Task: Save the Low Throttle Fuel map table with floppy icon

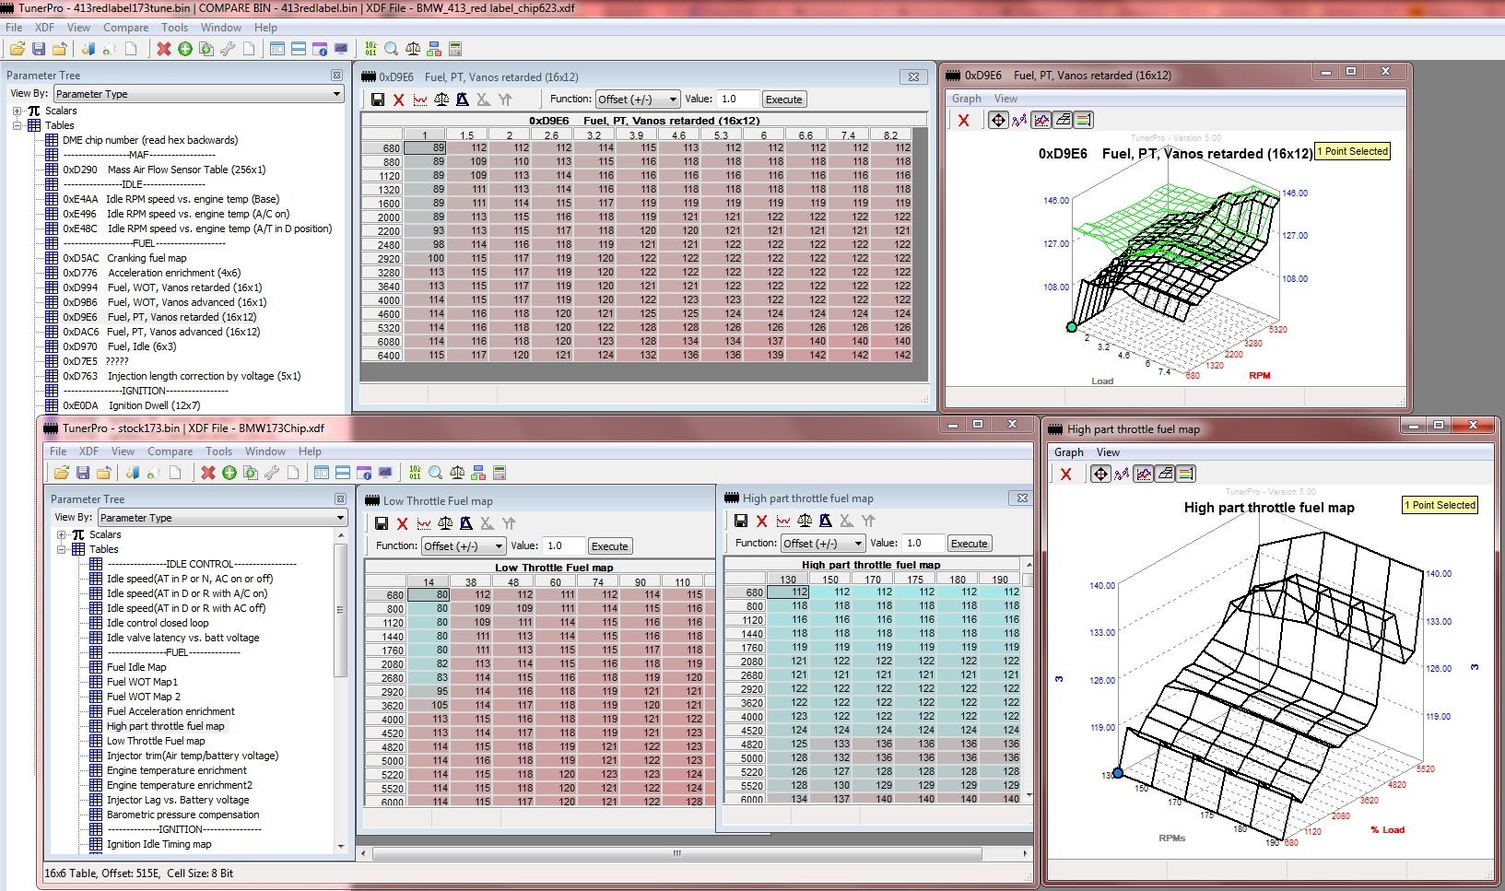Action: [x=381, y=523]
